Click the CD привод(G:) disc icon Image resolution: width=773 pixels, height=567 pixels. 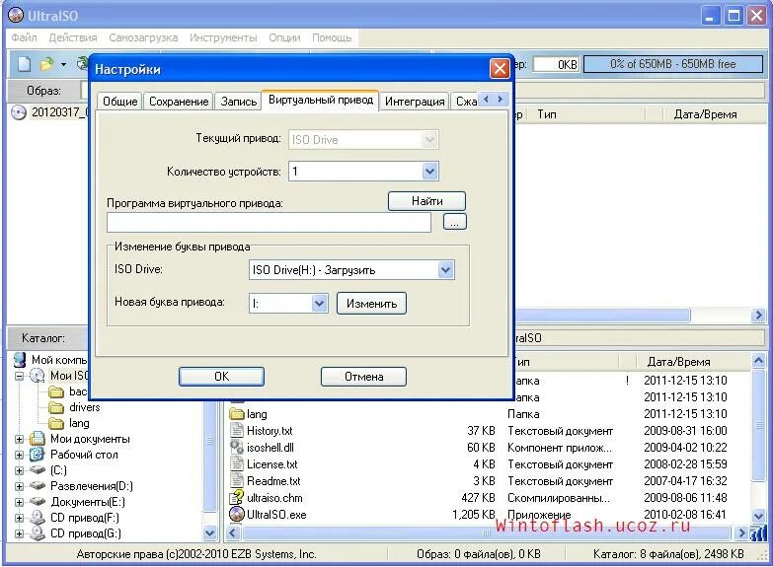pos(38,533)
